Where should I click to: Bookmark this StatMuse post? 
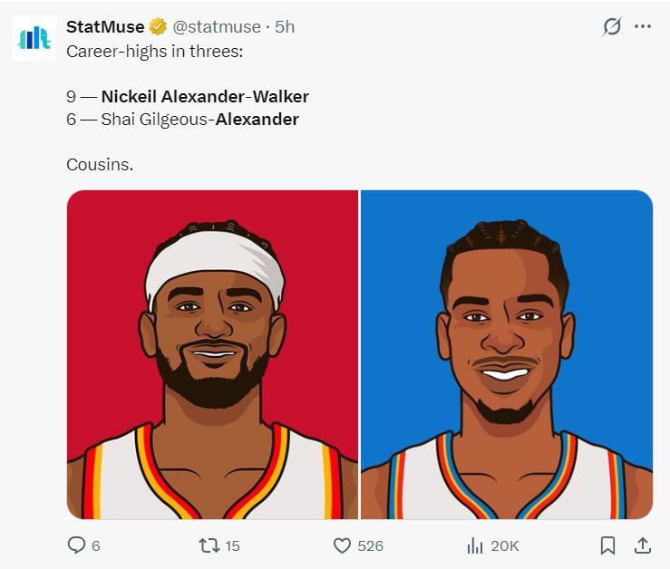[607, 545]
